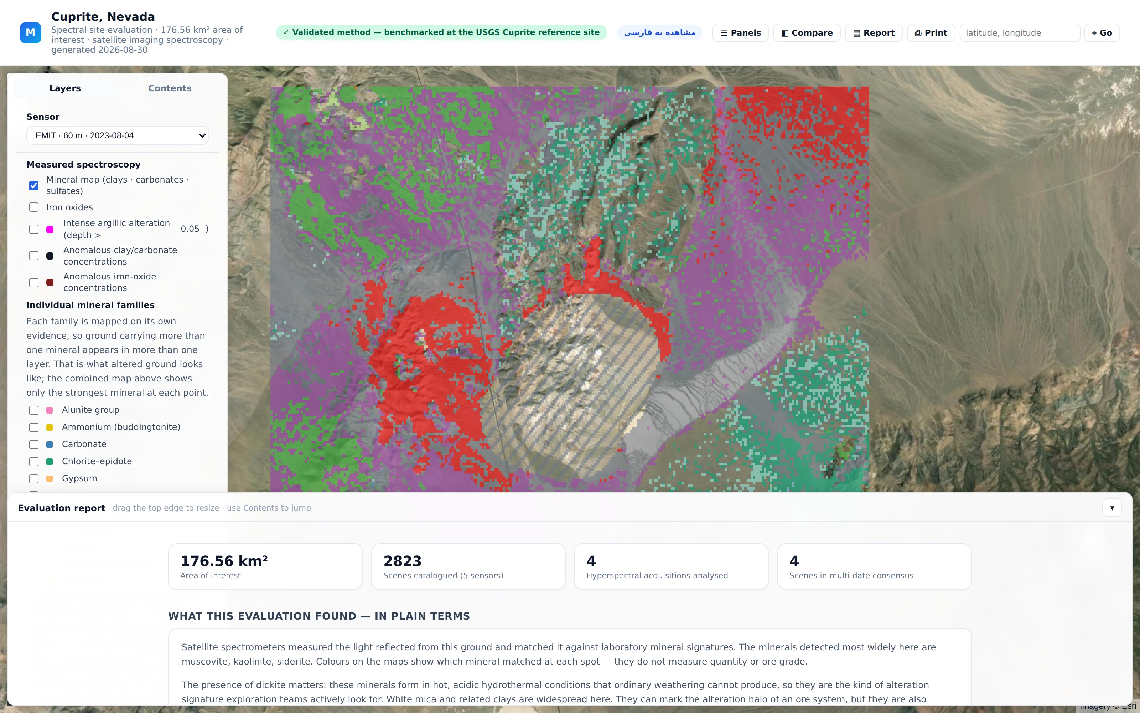Image resolution: width=1140 pixels, height=713 pixels.
Task: Click the pink Alunite group swatch
Action: coord(50,410)
